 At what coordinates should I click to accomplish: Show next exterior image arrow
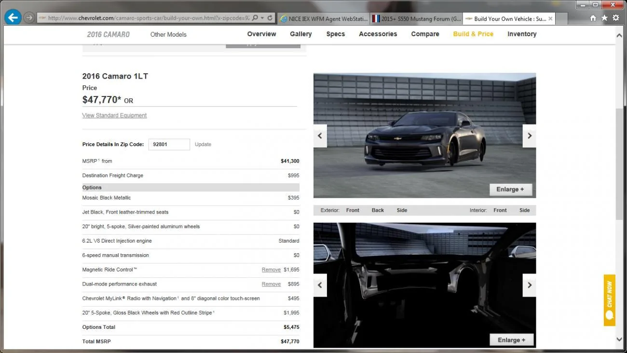(529, 136)
